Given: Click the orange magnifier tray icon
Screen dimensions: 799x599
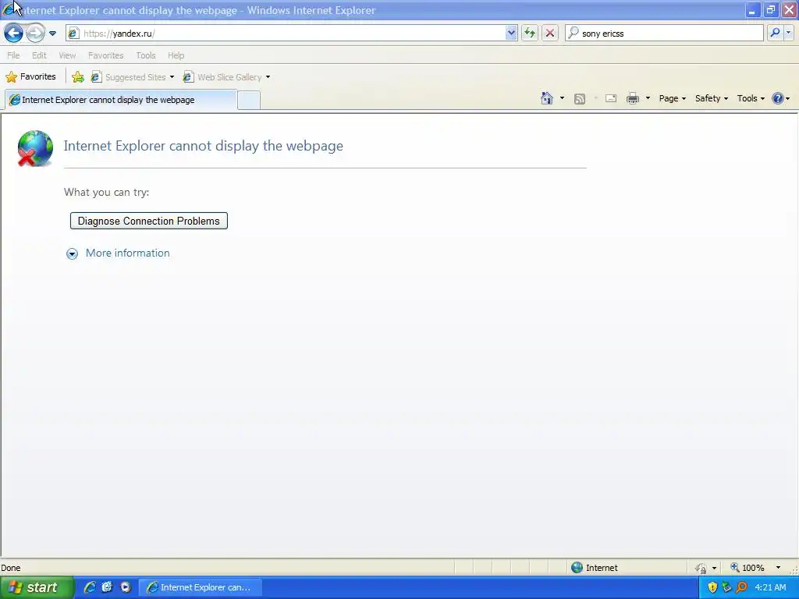Looking at the screenshot, I should [x=742, y=588].
